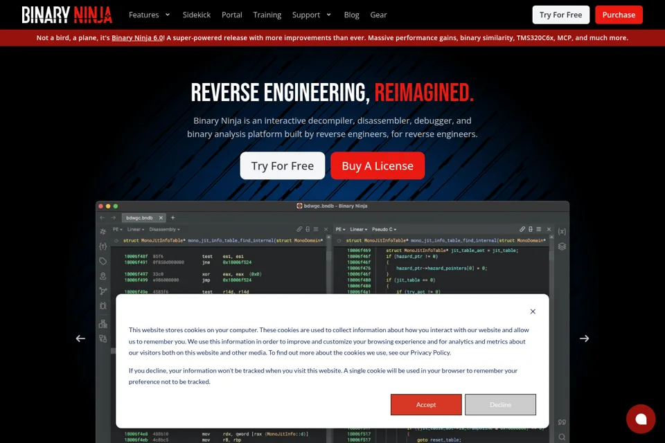Open the Strings quote icon on the right sidebar
The width and height of the screenshot is (665, 443).
tap(562, 422)
